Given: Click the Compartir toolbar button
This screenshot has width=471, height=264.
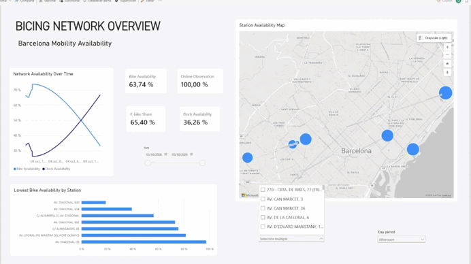Looking at the screenshot, I should pos(25,1).
